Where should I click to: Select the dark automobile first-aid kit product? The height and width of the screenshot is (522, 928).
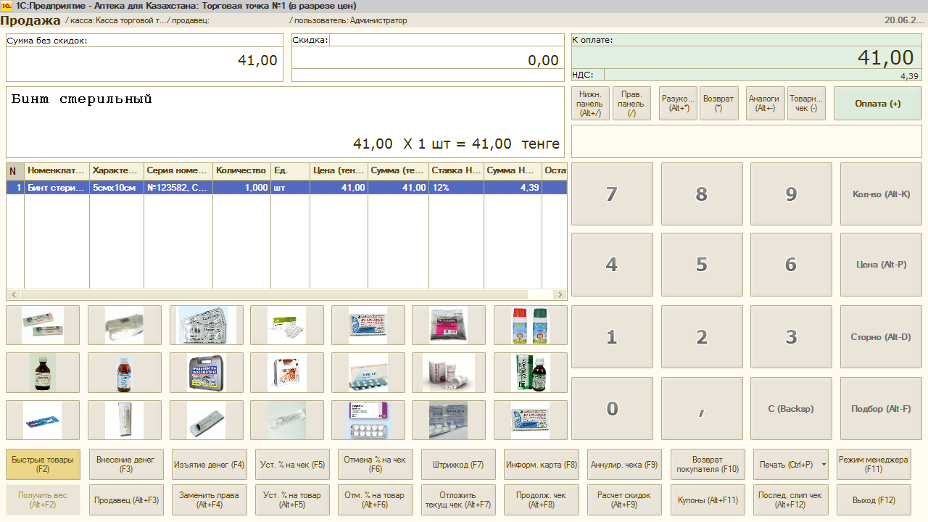[207, 373]
